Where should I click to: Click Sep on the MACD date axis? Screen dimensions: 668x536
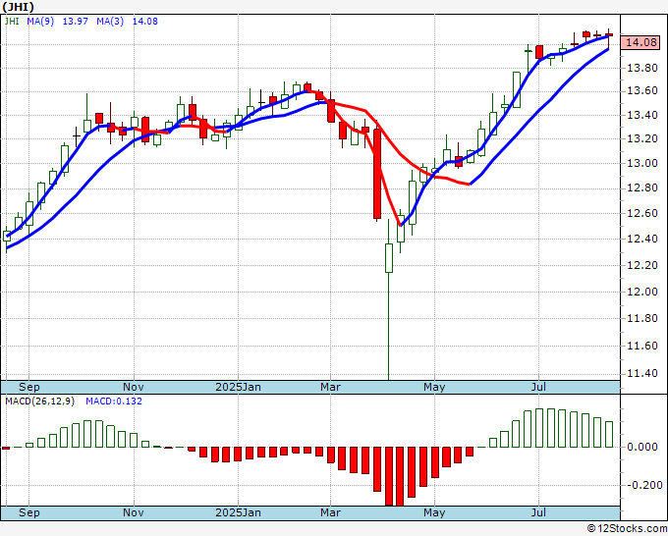(28, 512)
